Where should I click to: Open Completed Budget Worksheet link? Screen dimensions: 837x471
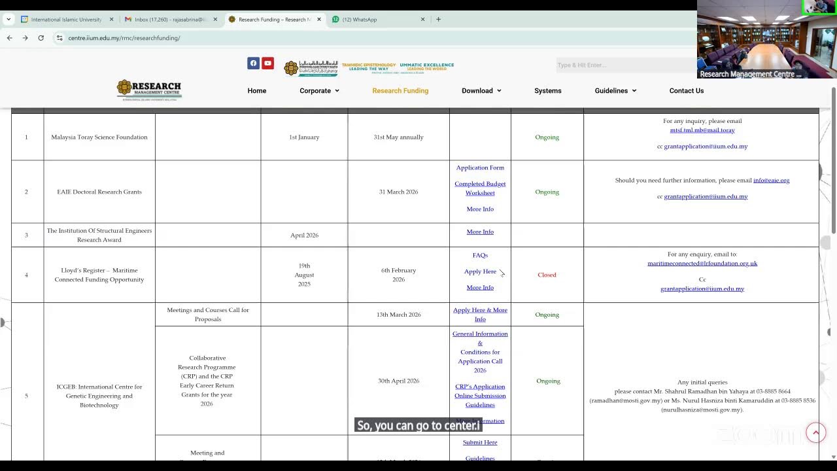coord(480,188)
